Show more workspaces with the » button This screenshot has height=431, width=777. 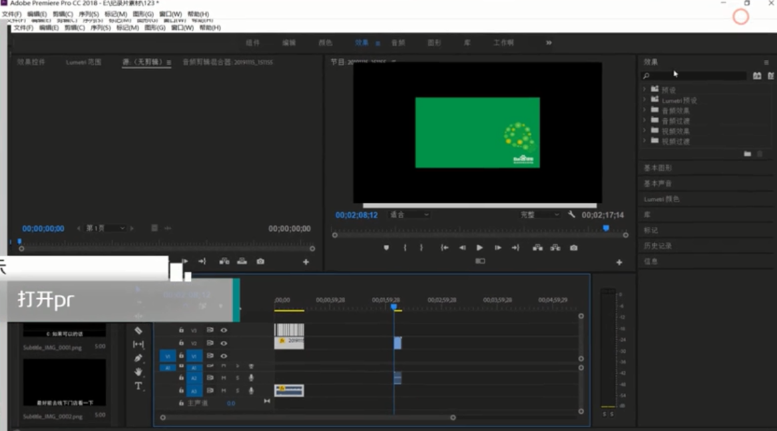[549, 43]
